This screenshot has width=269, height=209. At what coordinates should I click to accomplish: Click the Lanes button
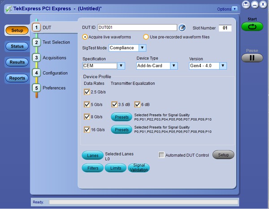point(93,156)
